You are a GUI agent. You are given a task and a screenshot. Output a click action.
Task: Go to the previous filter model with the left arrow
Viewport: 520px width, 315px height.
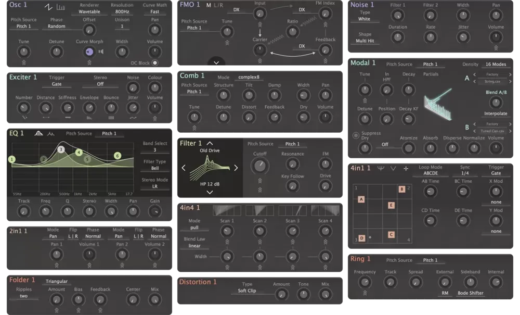(x=184, y=168)
